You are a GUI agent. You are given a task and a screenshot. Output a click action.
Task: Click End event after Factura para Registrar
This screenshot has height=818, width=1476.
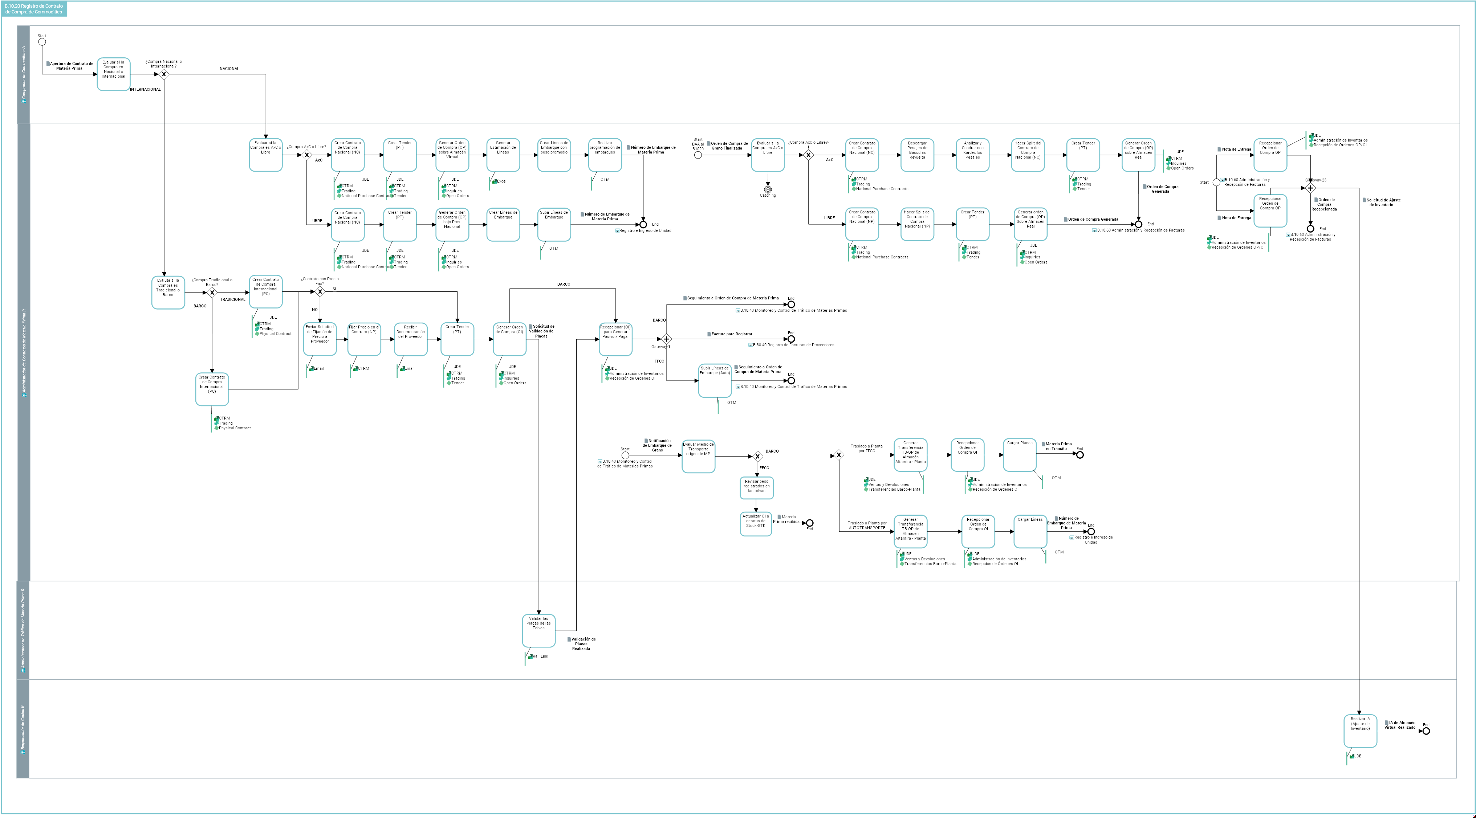click(791, 339)
